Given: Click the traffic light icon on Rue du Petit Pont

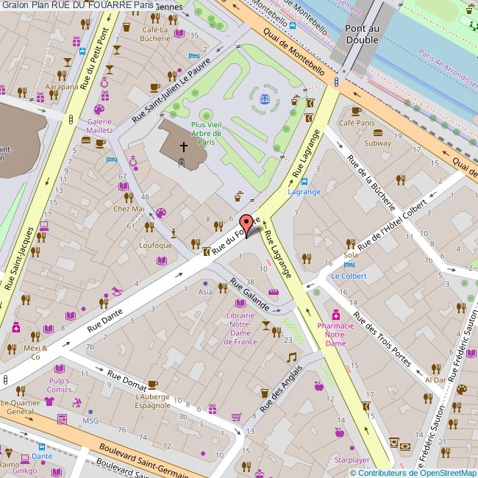Looking at the screenshot, I should (71, 119).
